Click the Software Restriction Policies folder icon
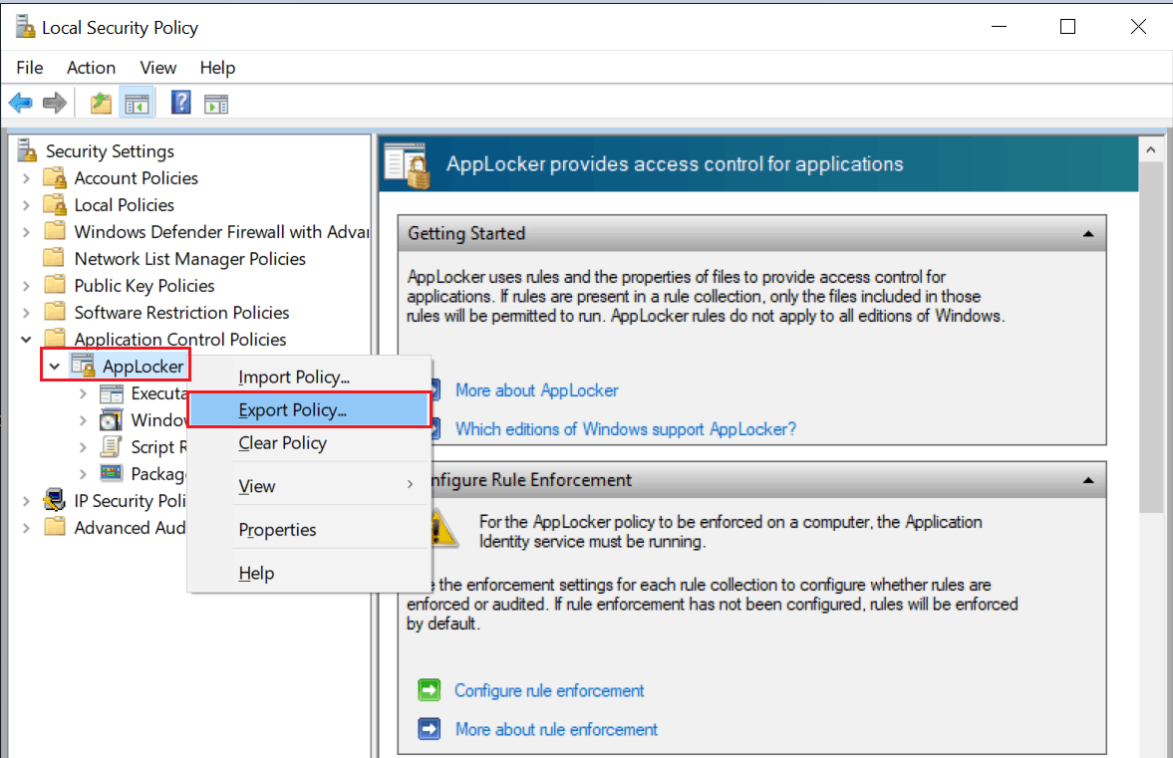1173x758 pixels. click(55, 312)
